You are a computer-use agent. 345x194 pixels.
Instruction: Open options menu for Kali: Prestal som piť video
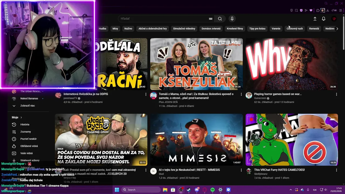[x=146, y=170]
